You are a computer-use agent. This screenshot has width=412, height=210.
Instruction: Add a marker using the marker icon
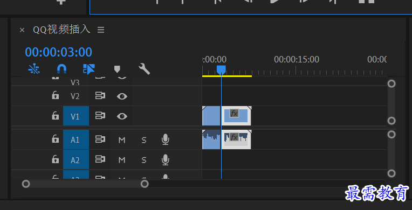(117, 69)
